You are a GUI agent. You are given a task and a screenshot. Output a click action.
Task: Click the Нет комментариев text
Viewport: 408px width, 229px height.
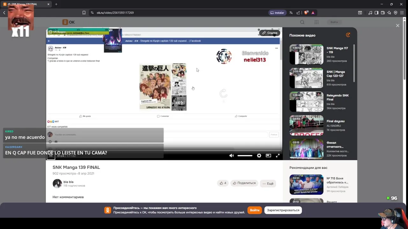68,197
